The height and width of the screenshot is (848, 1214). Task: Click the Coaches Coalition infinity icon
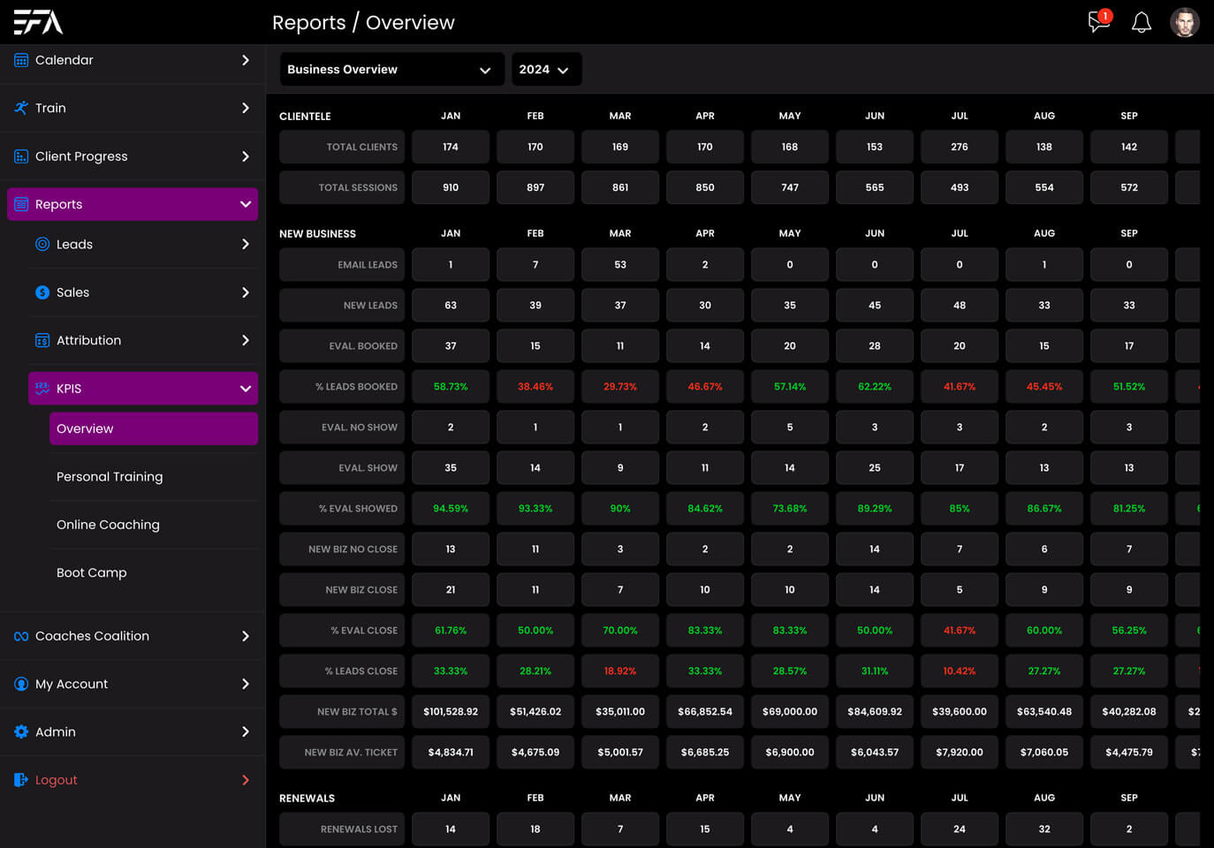point(21,636)
